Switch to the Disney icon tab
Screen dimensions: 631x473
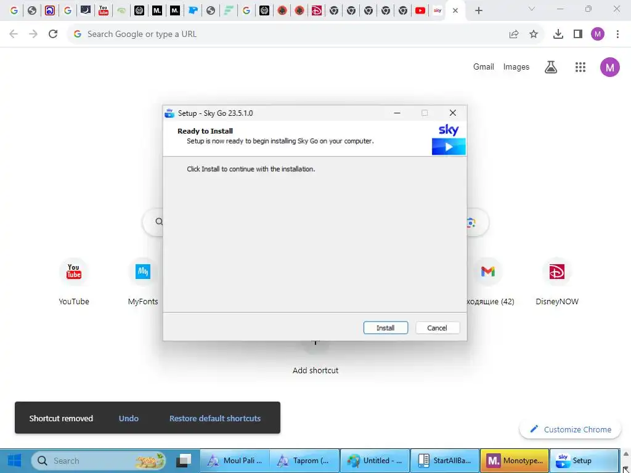(x=317, y=10)
